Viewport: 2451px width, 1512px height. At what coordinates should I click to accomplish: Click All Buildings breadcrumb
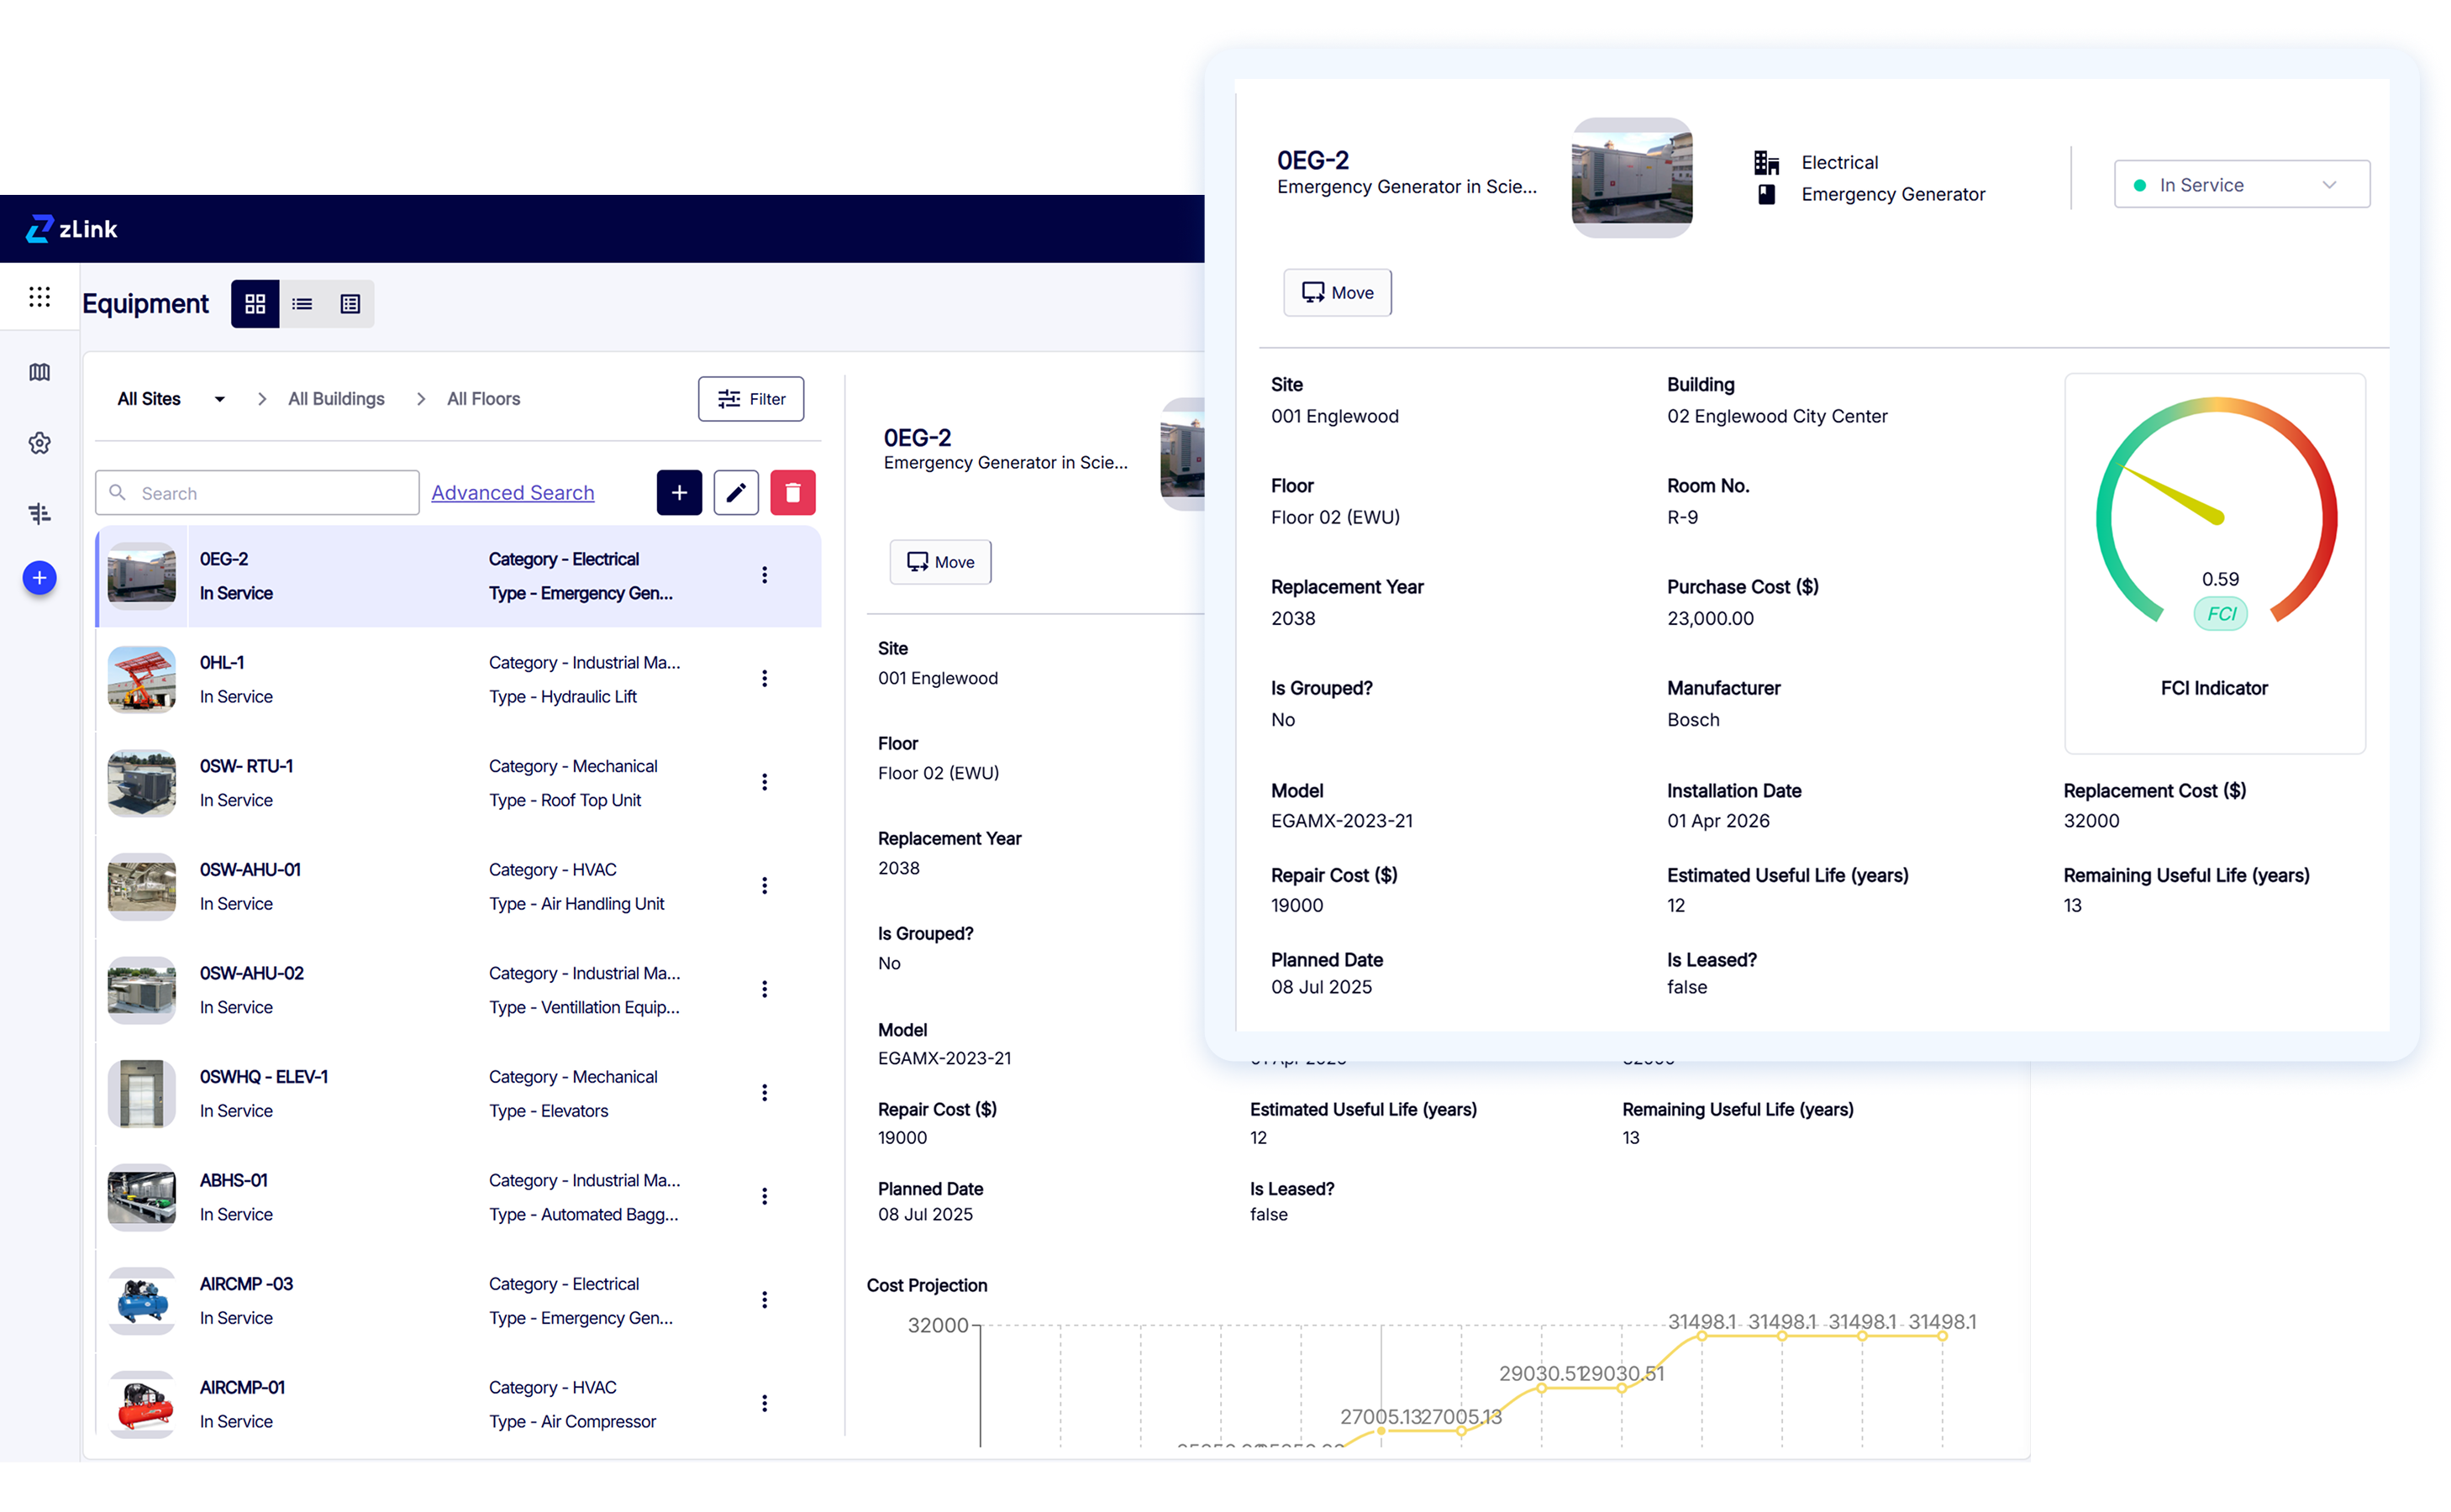tap(336, 399)
